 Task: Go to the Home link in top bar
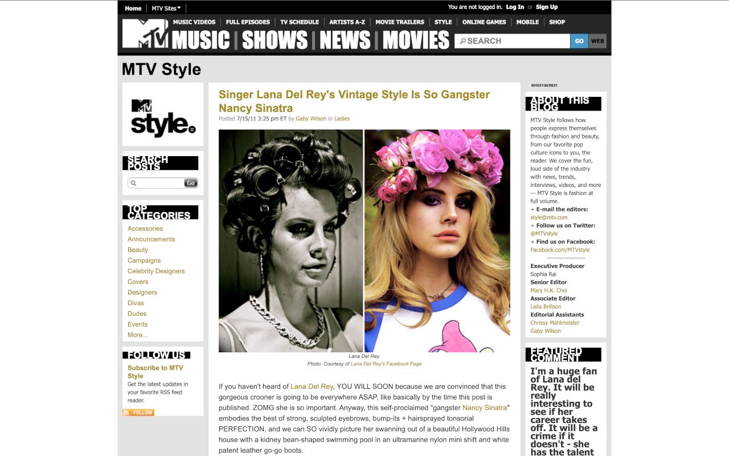coord(133,8)
